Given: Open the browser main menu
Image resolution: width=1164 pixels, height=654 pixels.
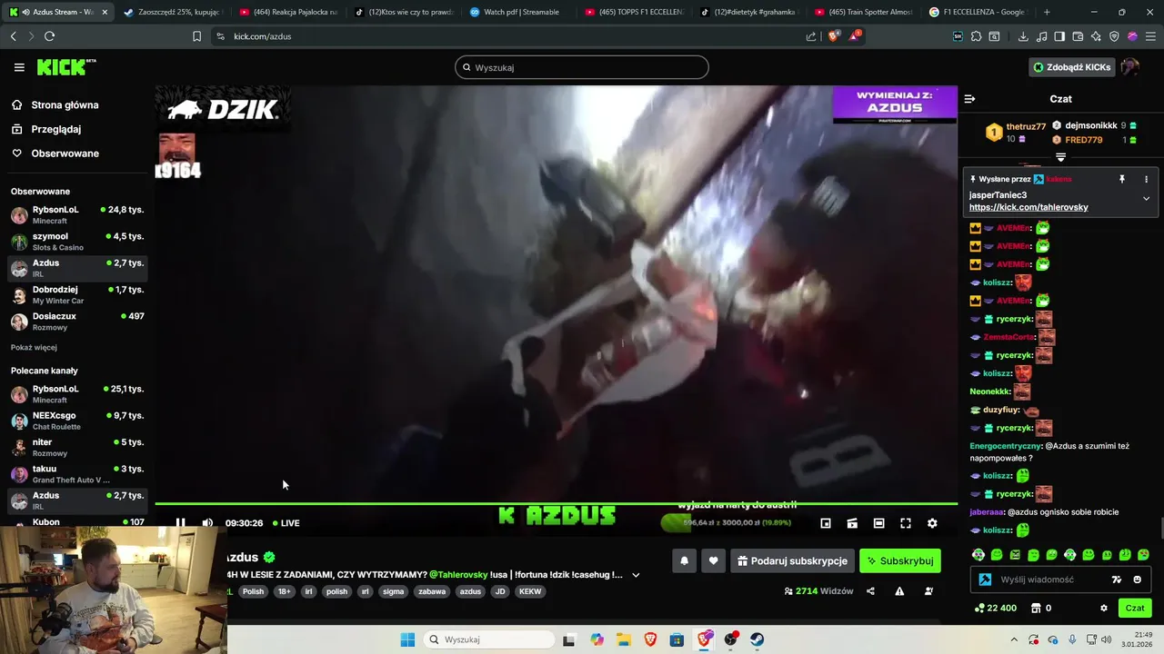Looking at the screenshot, I should (x=1150, y=36).
